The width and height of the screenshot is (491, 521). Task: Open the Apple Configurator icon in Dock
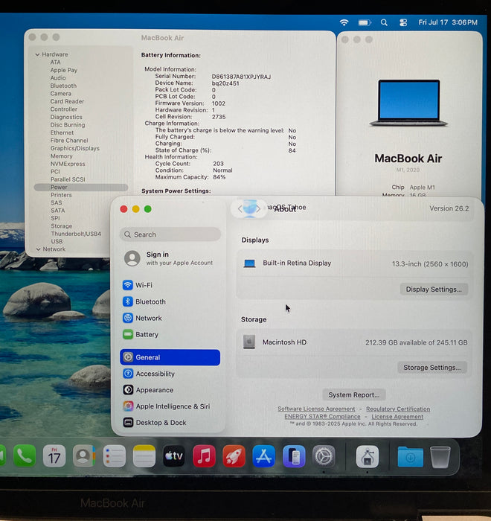pyautogui.click(x=367, y=456)
